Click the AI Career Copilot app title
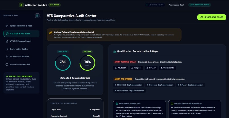229x118 pixels. click(36, 5)
